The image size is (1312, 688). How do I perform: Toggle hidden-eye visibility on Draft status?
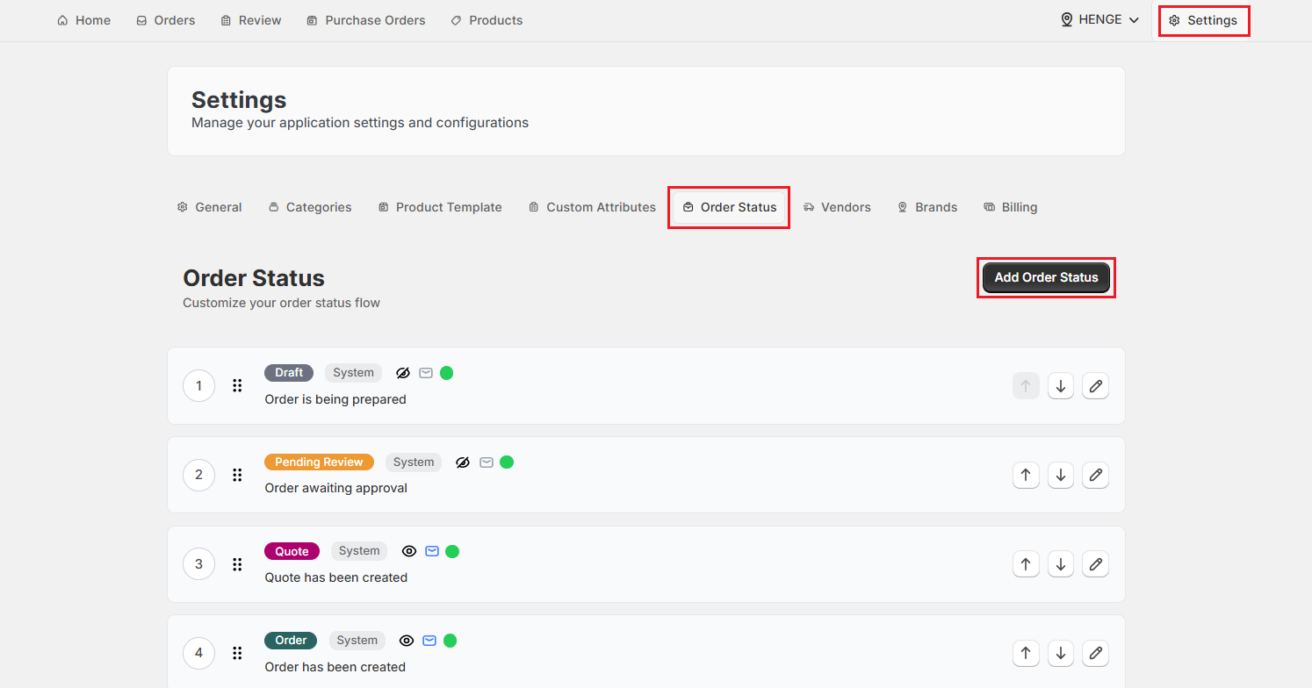point(403,373)
